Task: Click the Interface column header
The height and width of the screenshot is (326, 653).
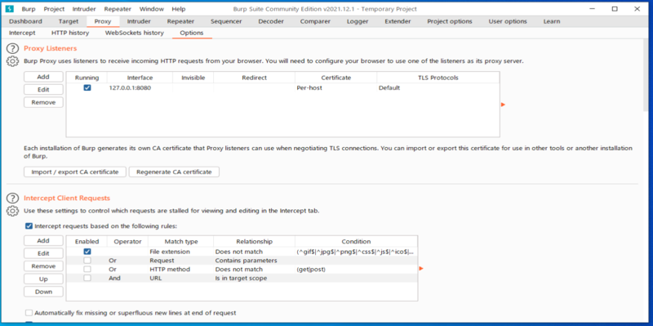Action: [x=140, y=78]
